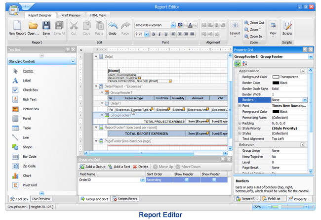Viewport: 321px width, 220px height.
Task: Select the Table control
Action: [15, 128]
